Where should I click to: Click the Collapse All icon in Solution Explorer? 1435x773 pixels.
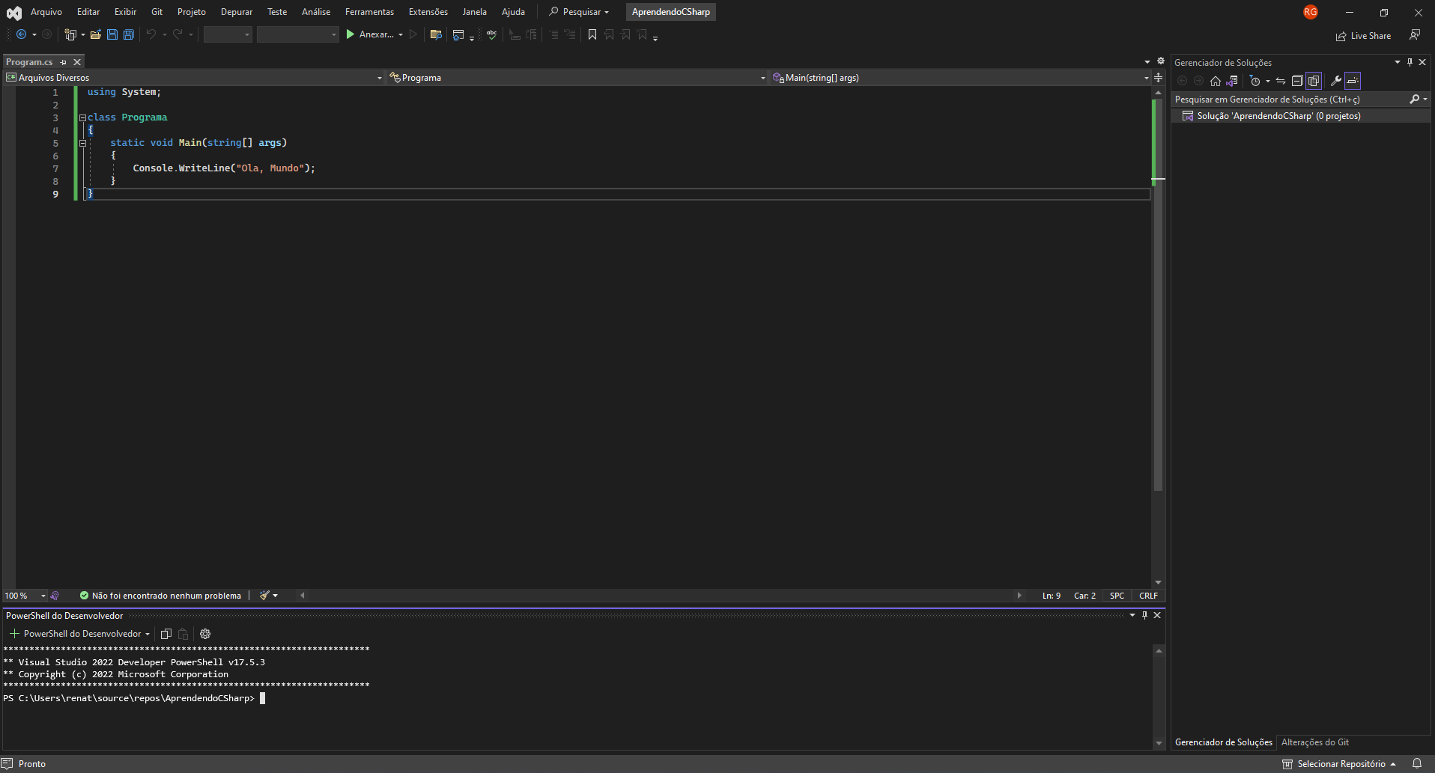click(x=1297, y=81)
